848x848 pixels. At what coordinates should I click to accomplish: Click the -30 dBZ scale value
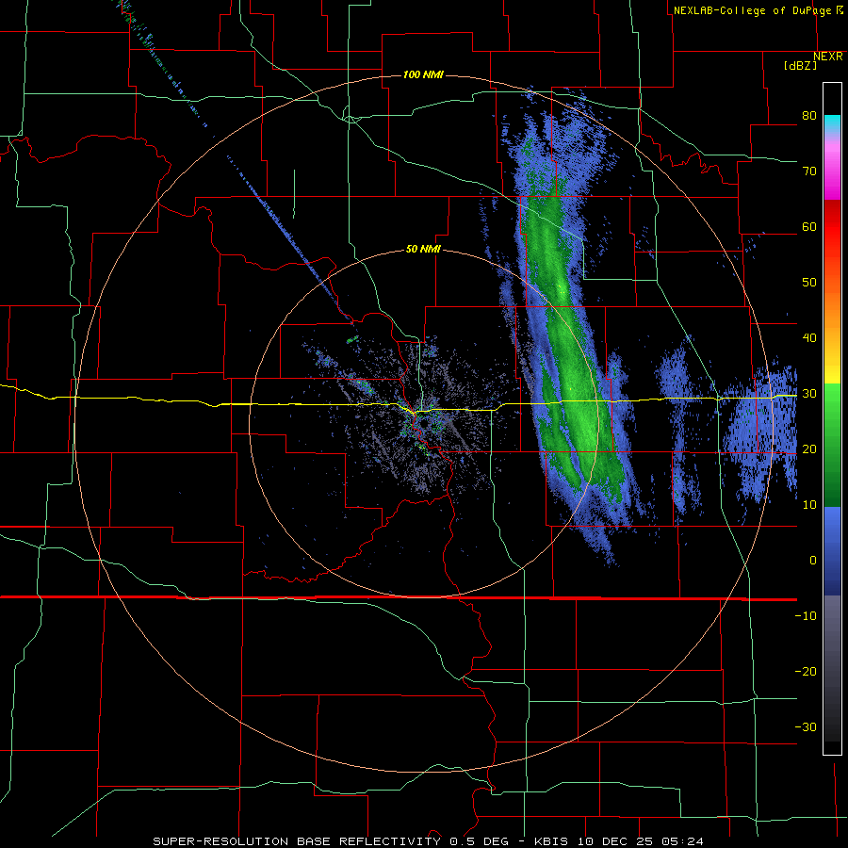click(x=806, y=727)
